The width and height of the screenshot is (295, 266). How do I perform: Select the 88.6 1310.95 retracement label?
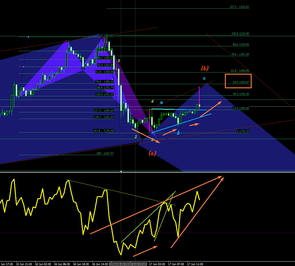[241, 45]
